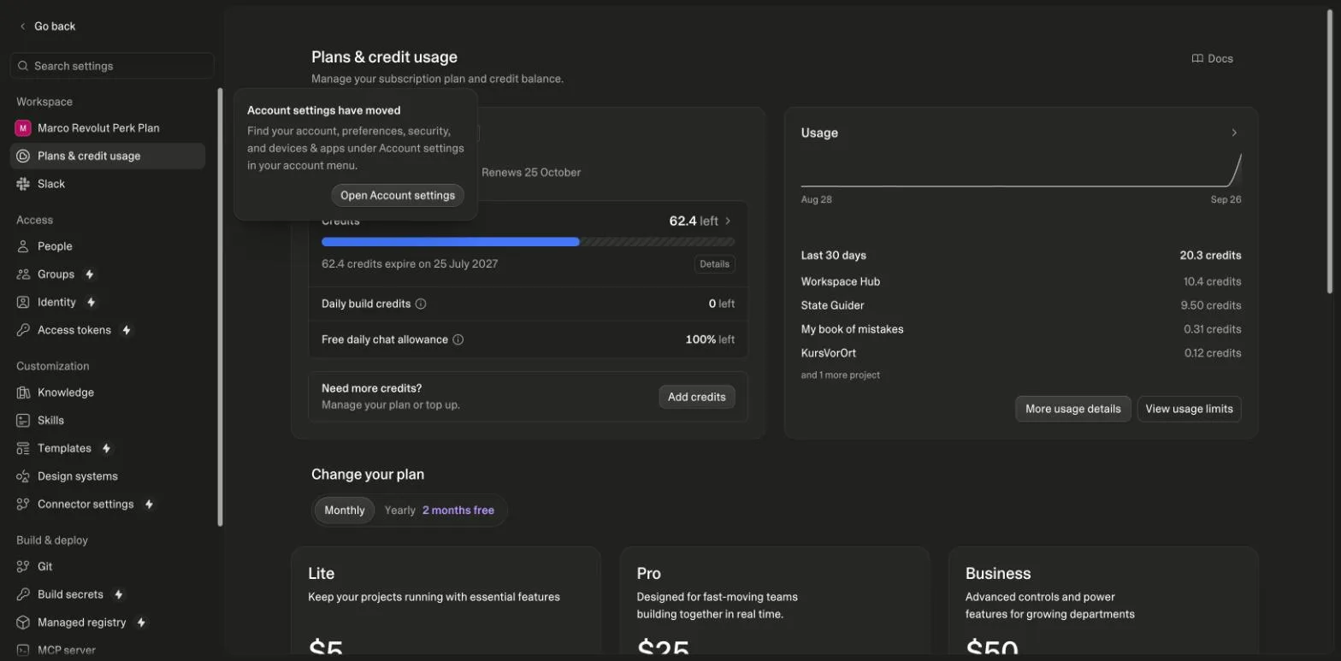Screen dimensions: 1341x661
Task: Click the Add credits button
Action: click(x=696, y=397)
